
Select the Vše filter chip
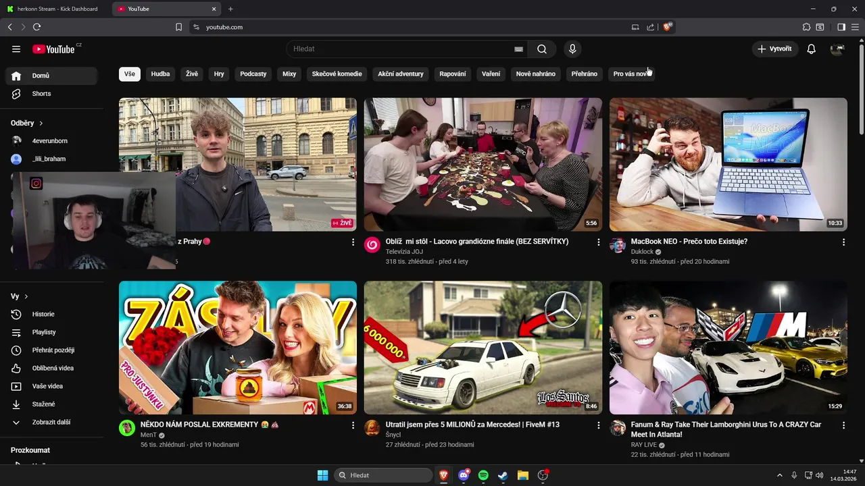pyautogui.click(x=130, y=74)
